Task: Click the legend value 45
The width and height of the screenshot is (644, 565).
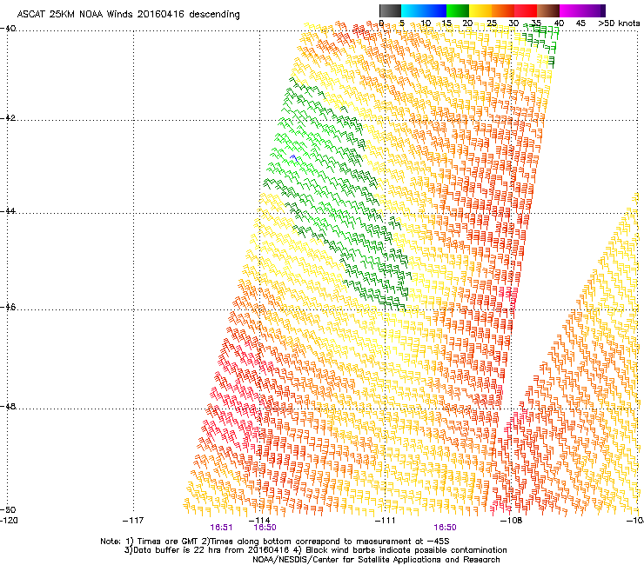Action: click(580, 23)
